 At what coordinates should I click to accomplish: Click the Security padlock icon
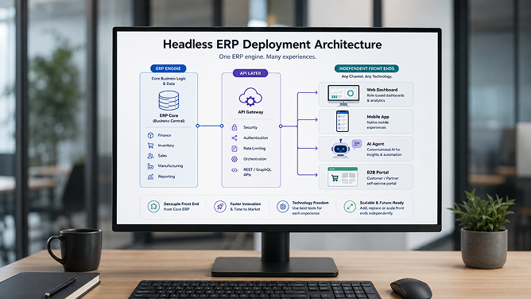click(234, 127)
